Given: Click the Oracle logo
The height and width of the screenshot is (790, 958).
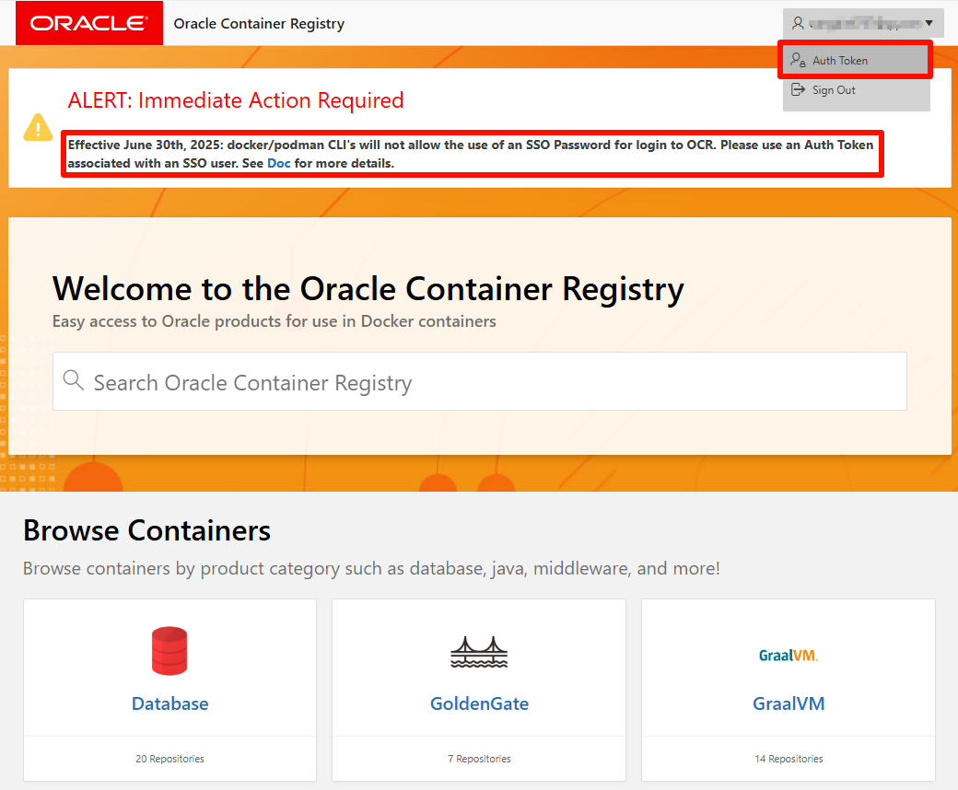Looking at the screenshot, I should click(x=88, y=23).
